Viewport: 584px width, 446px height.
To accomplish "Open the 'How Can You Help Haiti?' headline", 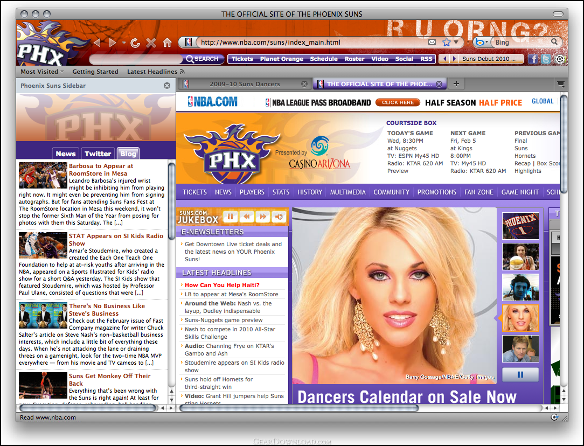I will point(222,285).
